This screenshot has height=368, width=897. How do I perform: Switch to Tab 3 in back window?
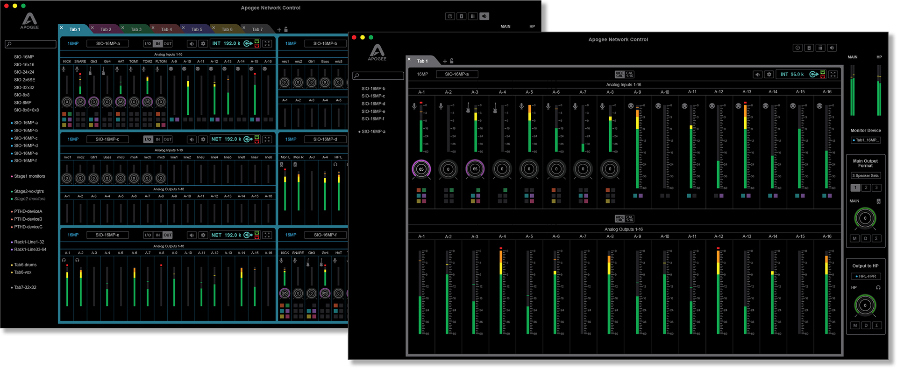pos(136,29)
